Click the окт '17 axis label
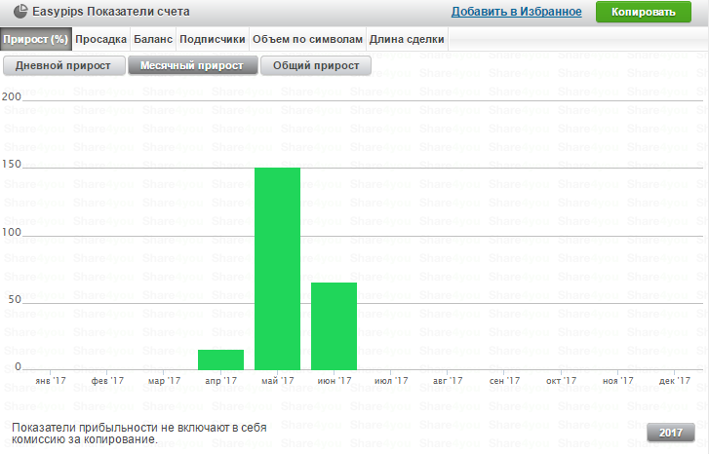The width and height of the screenshot is (709, 454). click(x=561, y=381)
